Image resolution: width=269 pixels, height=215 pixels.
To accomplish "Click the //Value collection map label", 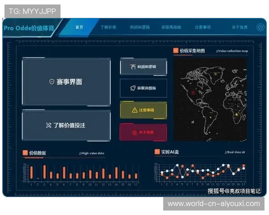I will click(232, 51).
